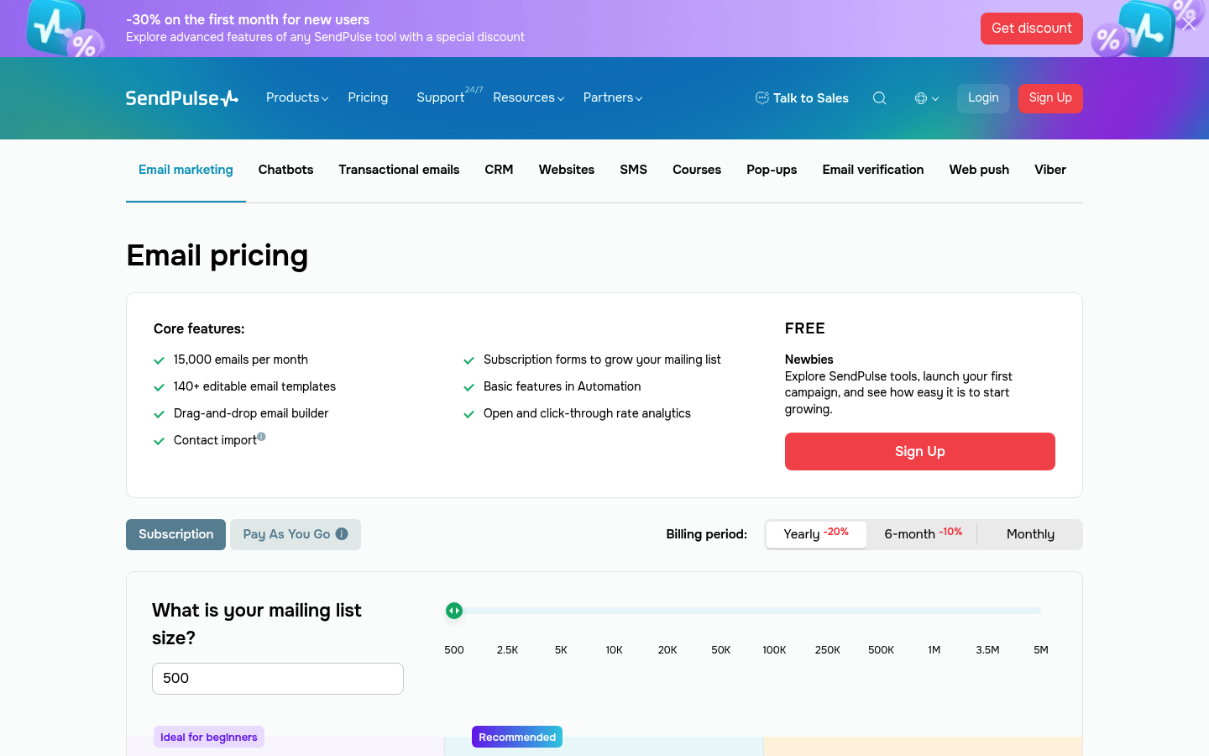Click the Recommended plan badge
This screenshot has height=756, width=1209.
(x=517, y=737)
